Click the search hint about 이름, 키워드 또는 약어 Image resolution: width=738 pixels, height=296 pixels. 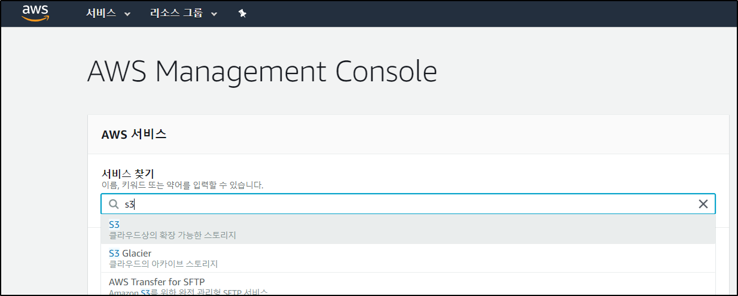point(182,185)
